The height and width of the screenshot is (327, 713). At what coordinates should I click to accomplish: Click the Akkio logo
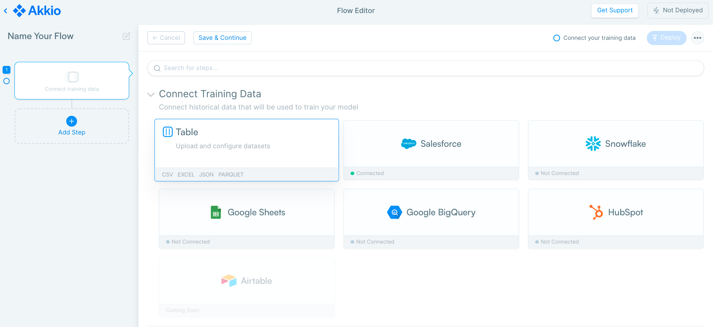[x=37, y=10]
